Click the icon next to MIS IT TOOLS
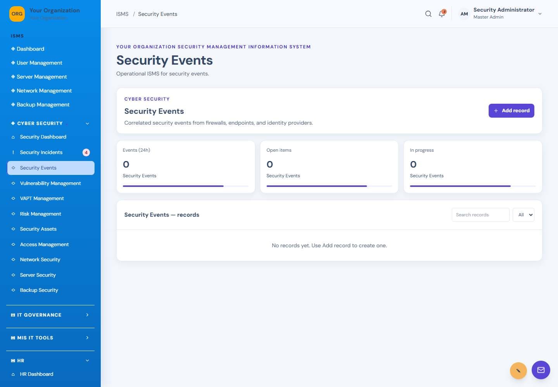The height and width of the screenshot is (387, 558). coord(13,338)
